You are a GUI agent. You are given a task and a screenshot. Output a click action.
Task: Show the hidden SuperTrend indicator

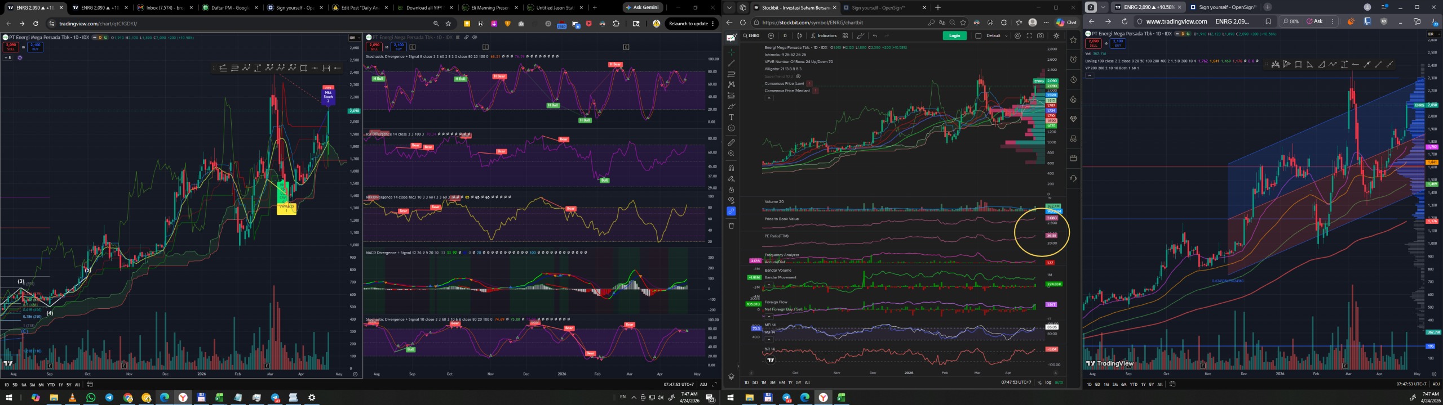798,76
